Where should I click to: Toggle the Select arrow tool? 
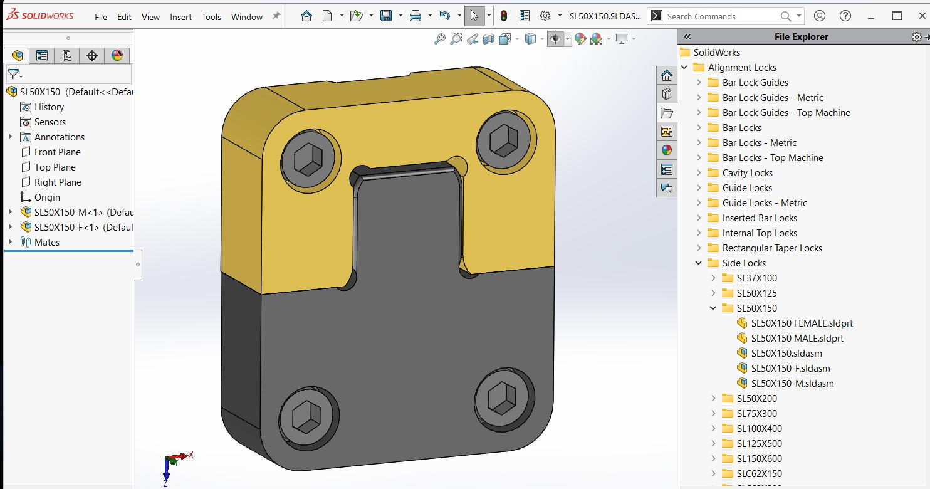[x=474, y=16]
